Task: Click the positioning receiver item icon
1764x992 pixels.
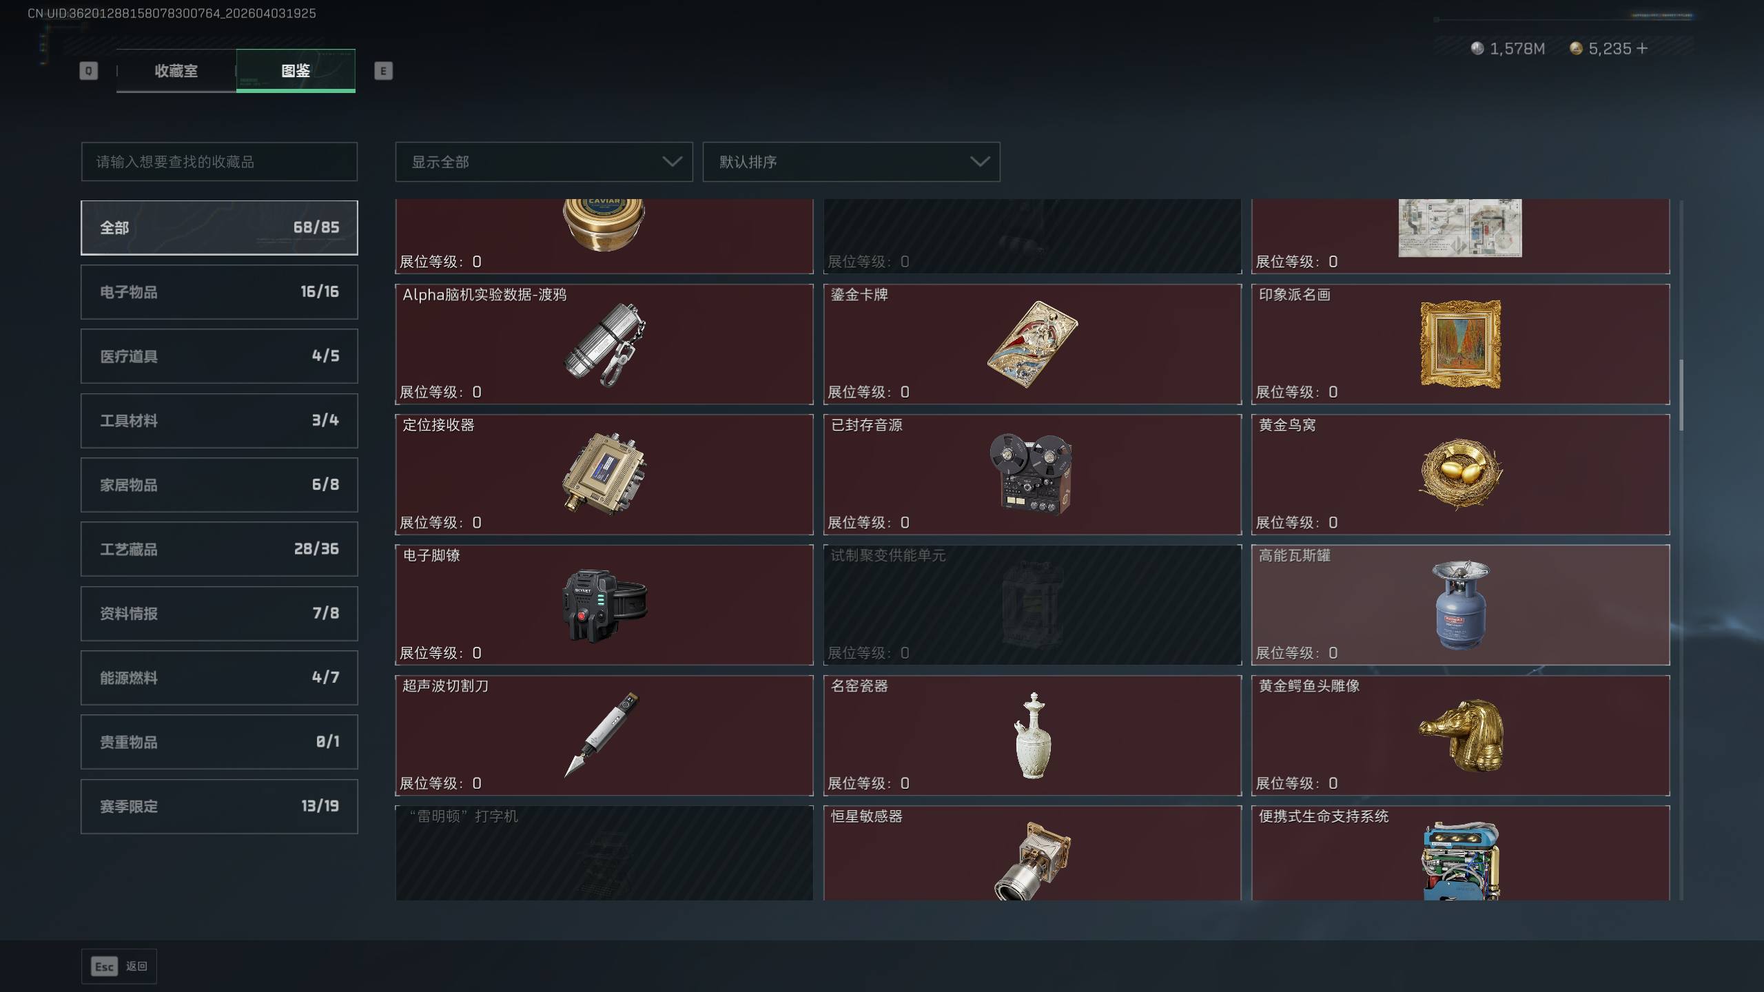Action: click(x=604, y=474)
